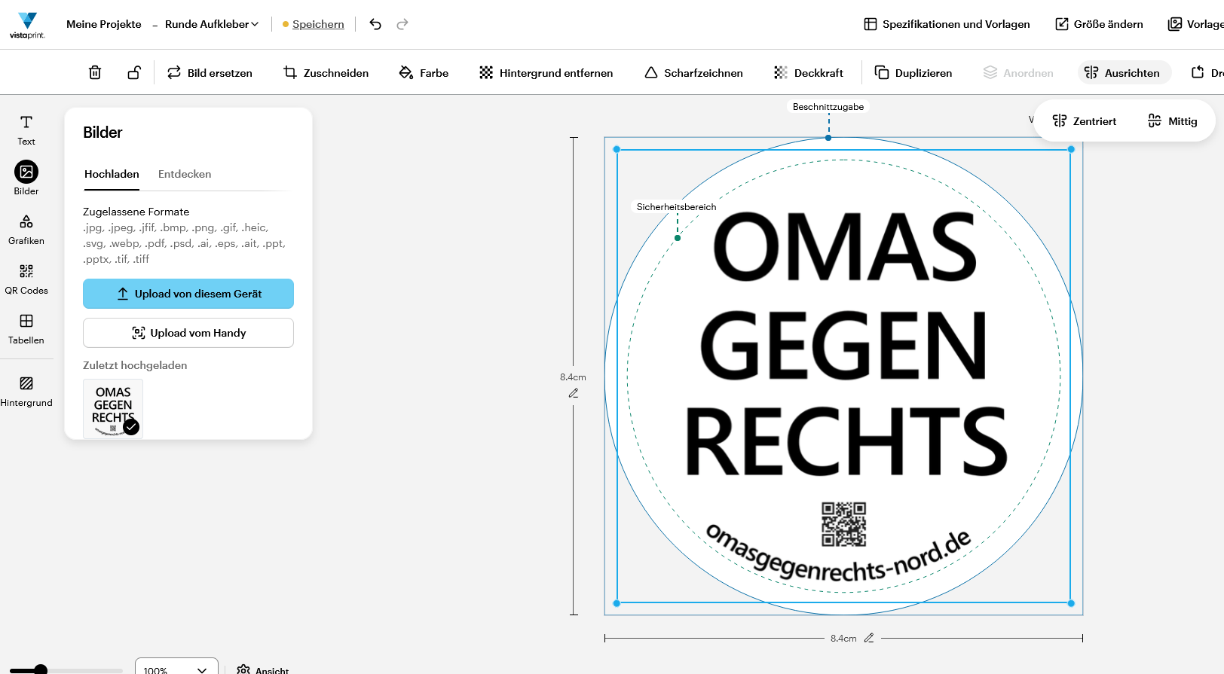Align image with Zentriert option

tap(1085, 121)
